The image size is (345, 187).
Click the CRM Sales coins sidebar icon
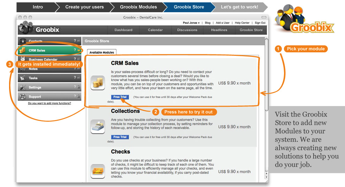(x=22, y=51)
